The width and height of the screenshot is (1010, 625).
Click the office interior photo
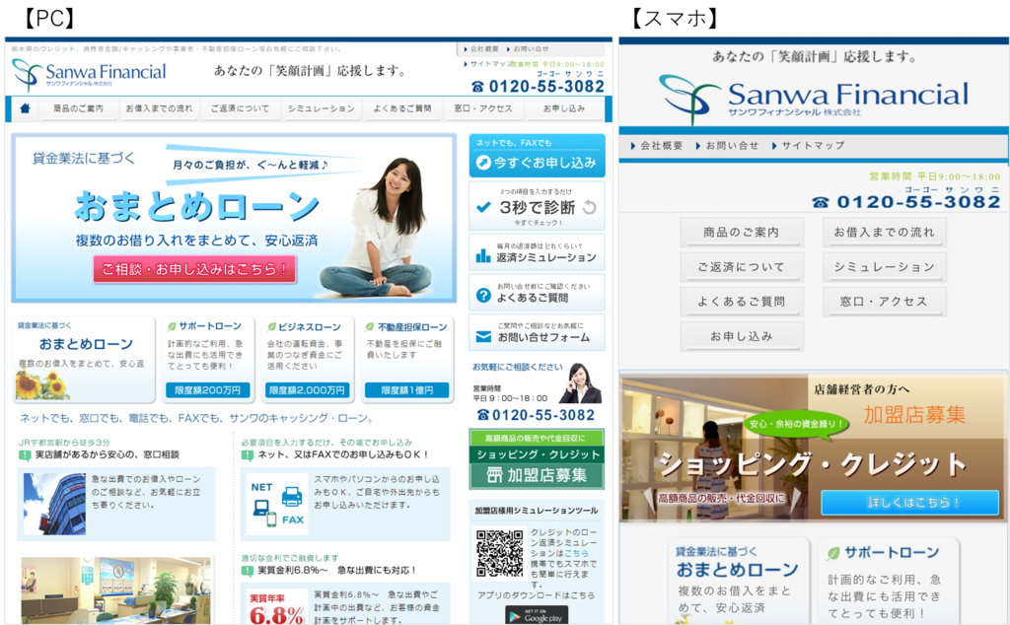pos(116,590)
